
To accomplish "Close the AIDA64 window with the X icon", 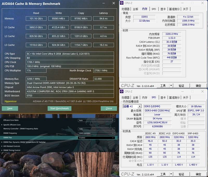I will (x=114, y=3).
